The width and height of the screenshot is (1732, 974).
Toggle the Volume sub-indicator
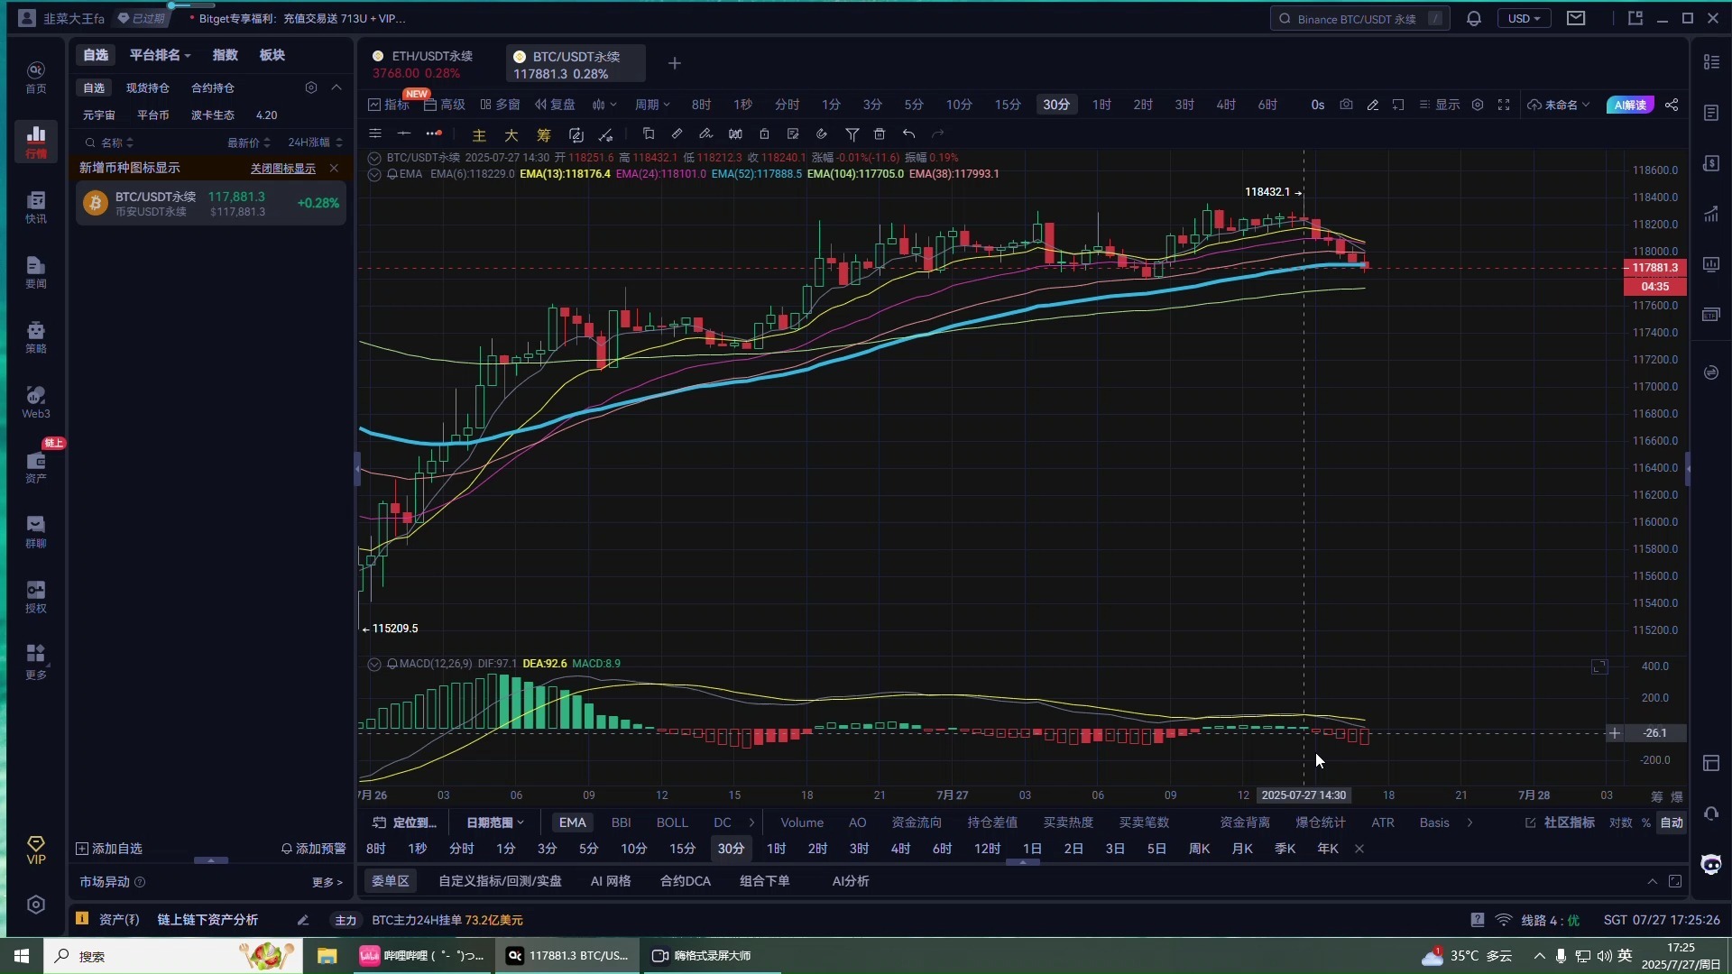click(802, 822)
